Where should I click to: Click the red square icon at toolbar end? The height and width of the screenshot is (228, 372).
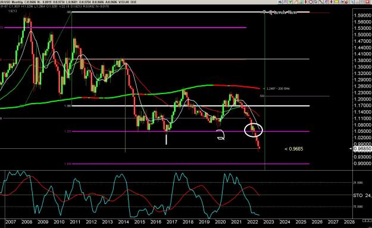point(367,2)
